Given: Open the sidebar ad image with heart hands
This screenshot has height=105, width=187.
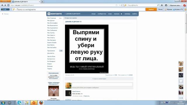Looking at the screenshot, I should pyautogui.click(x=53, y=91).
